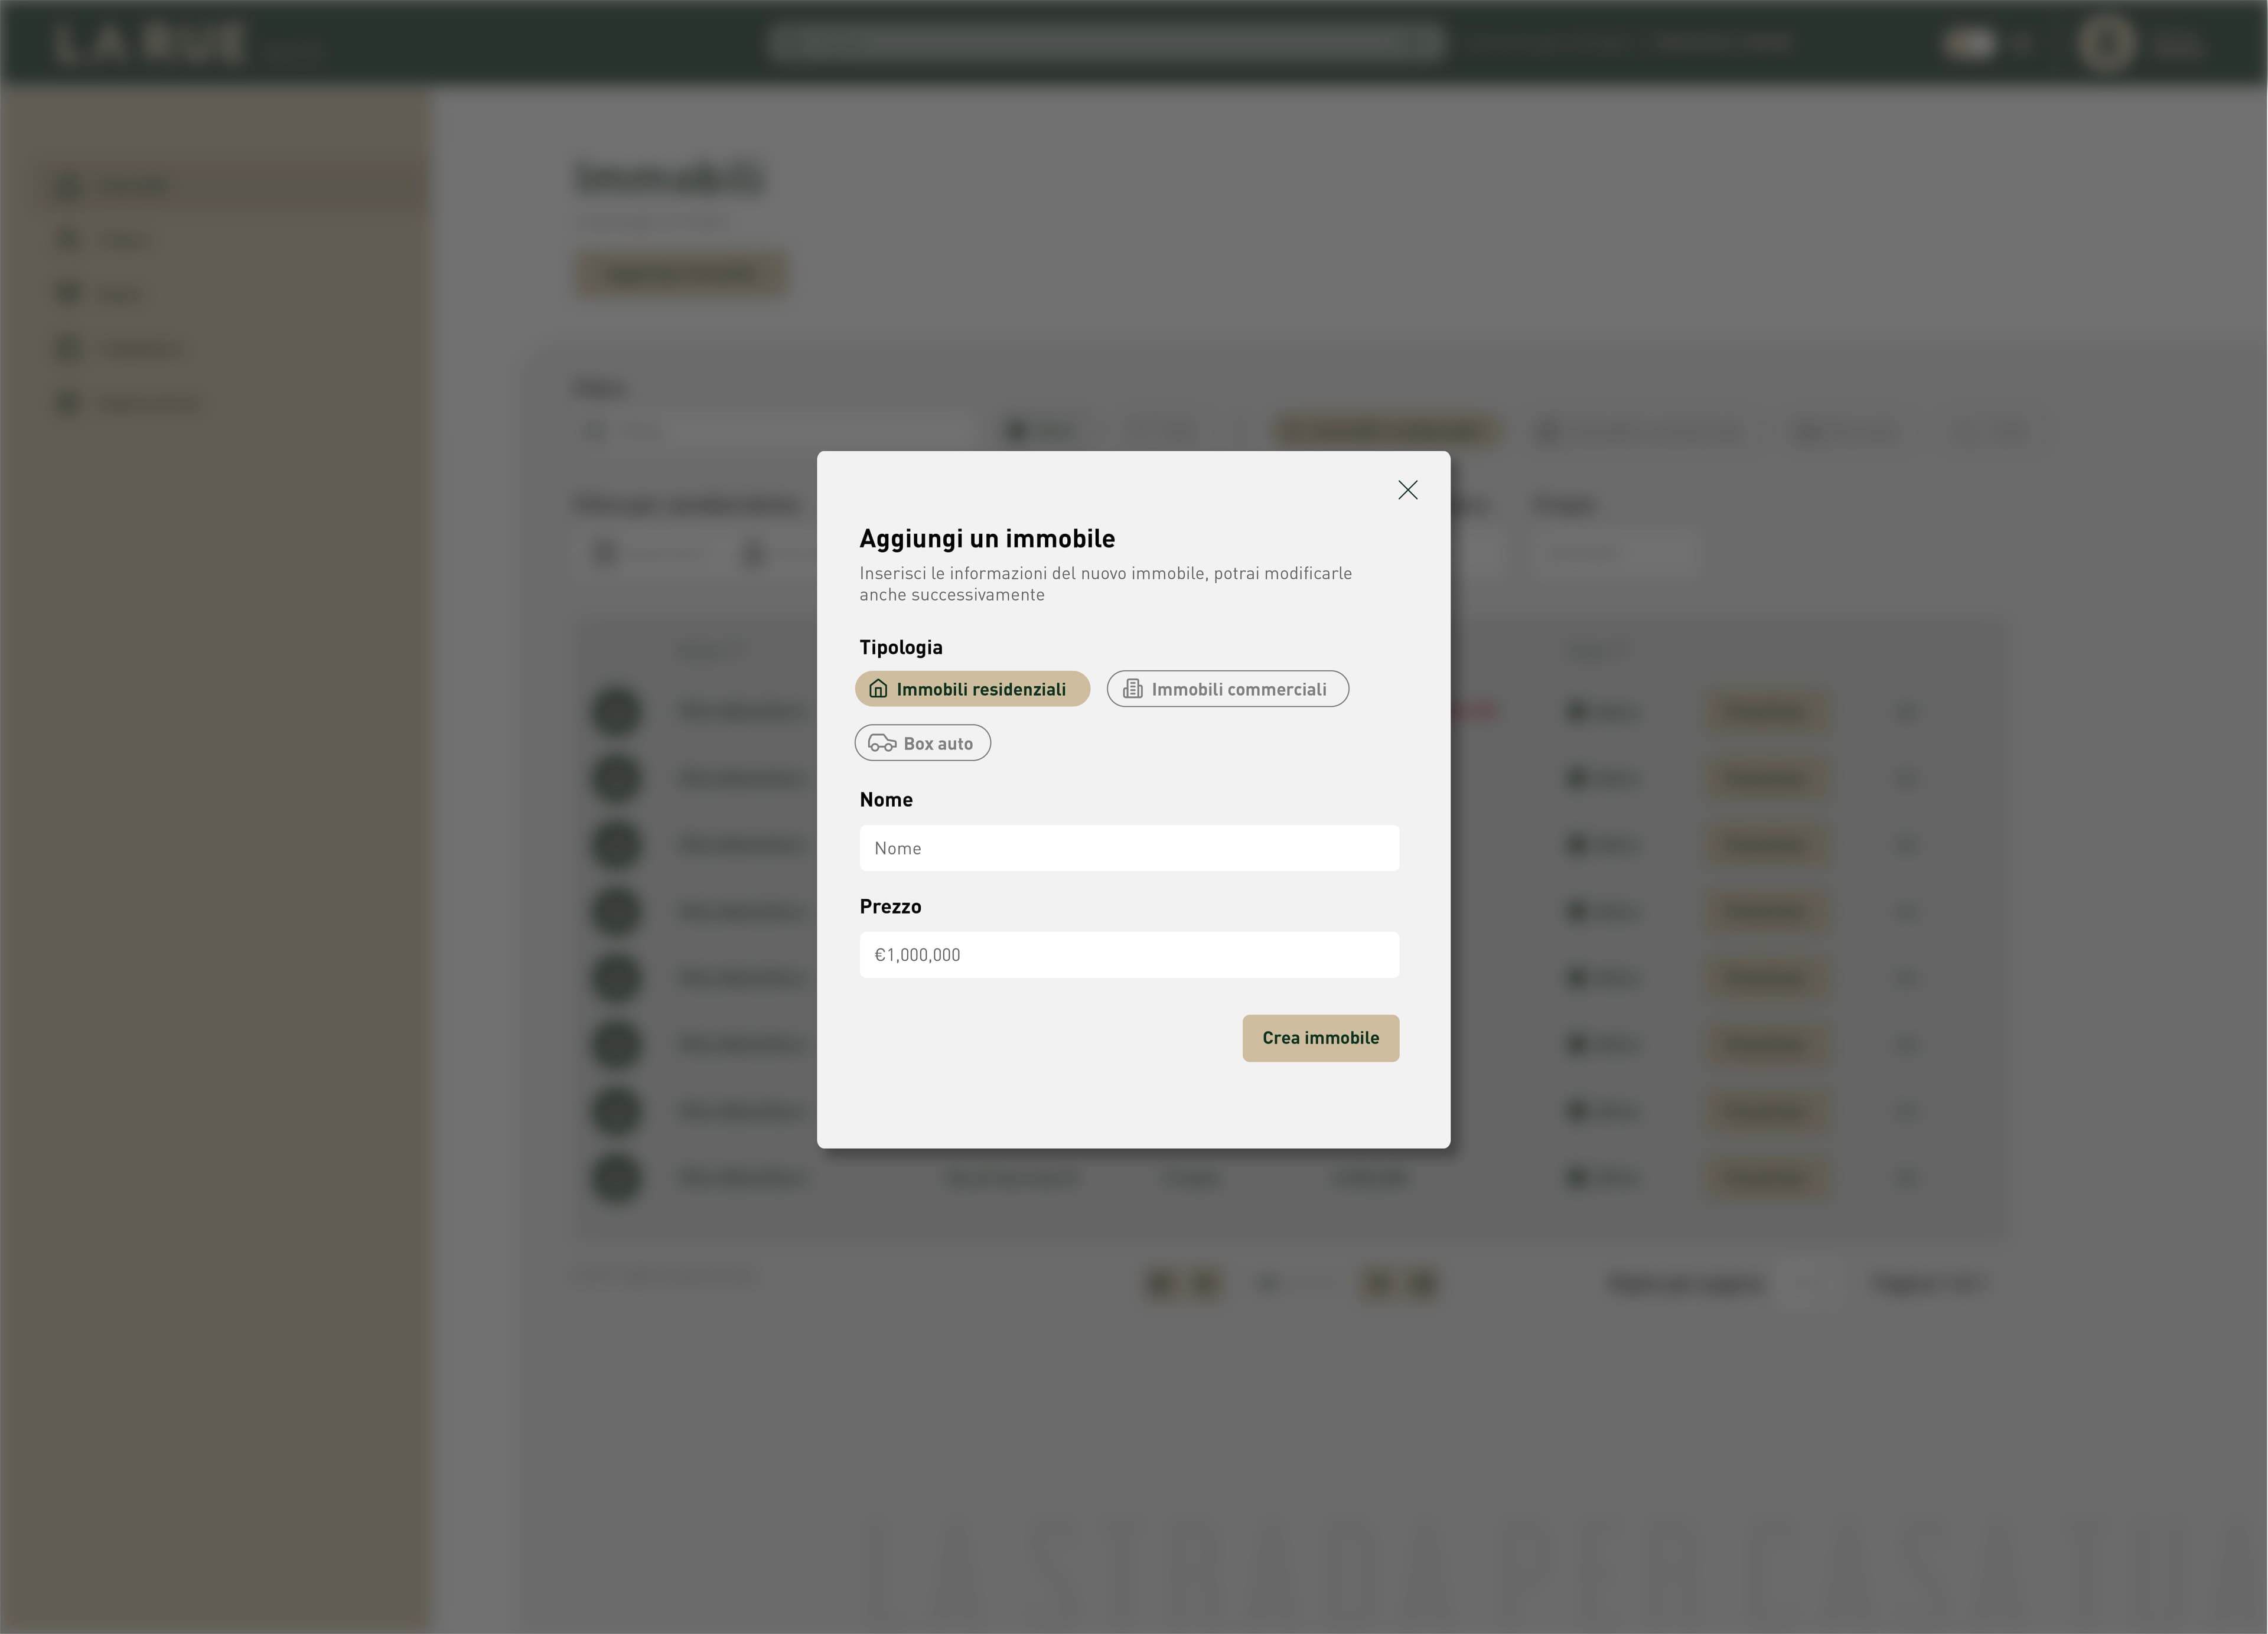Click the house icon on Immobili residenziali
The width and height of the screenshot is (2268, 1634).
(x=878, y=689)
